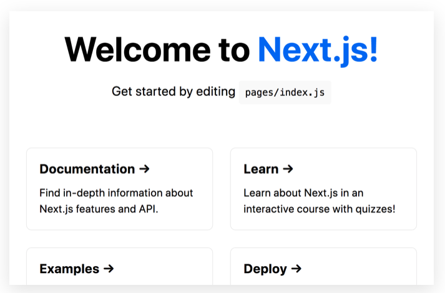Click 'interactive course with quizzes!' text
This screenshot has width=445, height=293.
[320, 209]
